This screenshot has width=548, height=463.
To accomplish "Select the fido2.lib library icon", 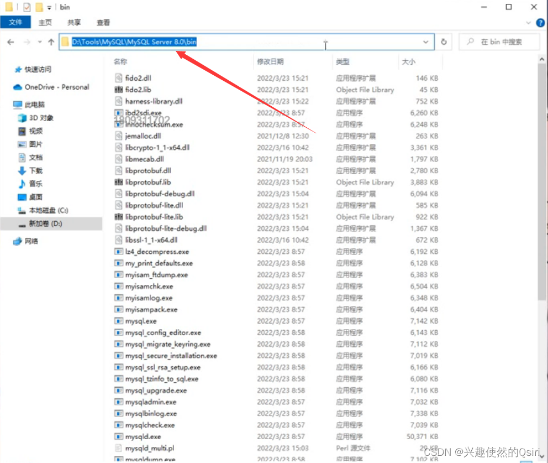I will 119,90.
